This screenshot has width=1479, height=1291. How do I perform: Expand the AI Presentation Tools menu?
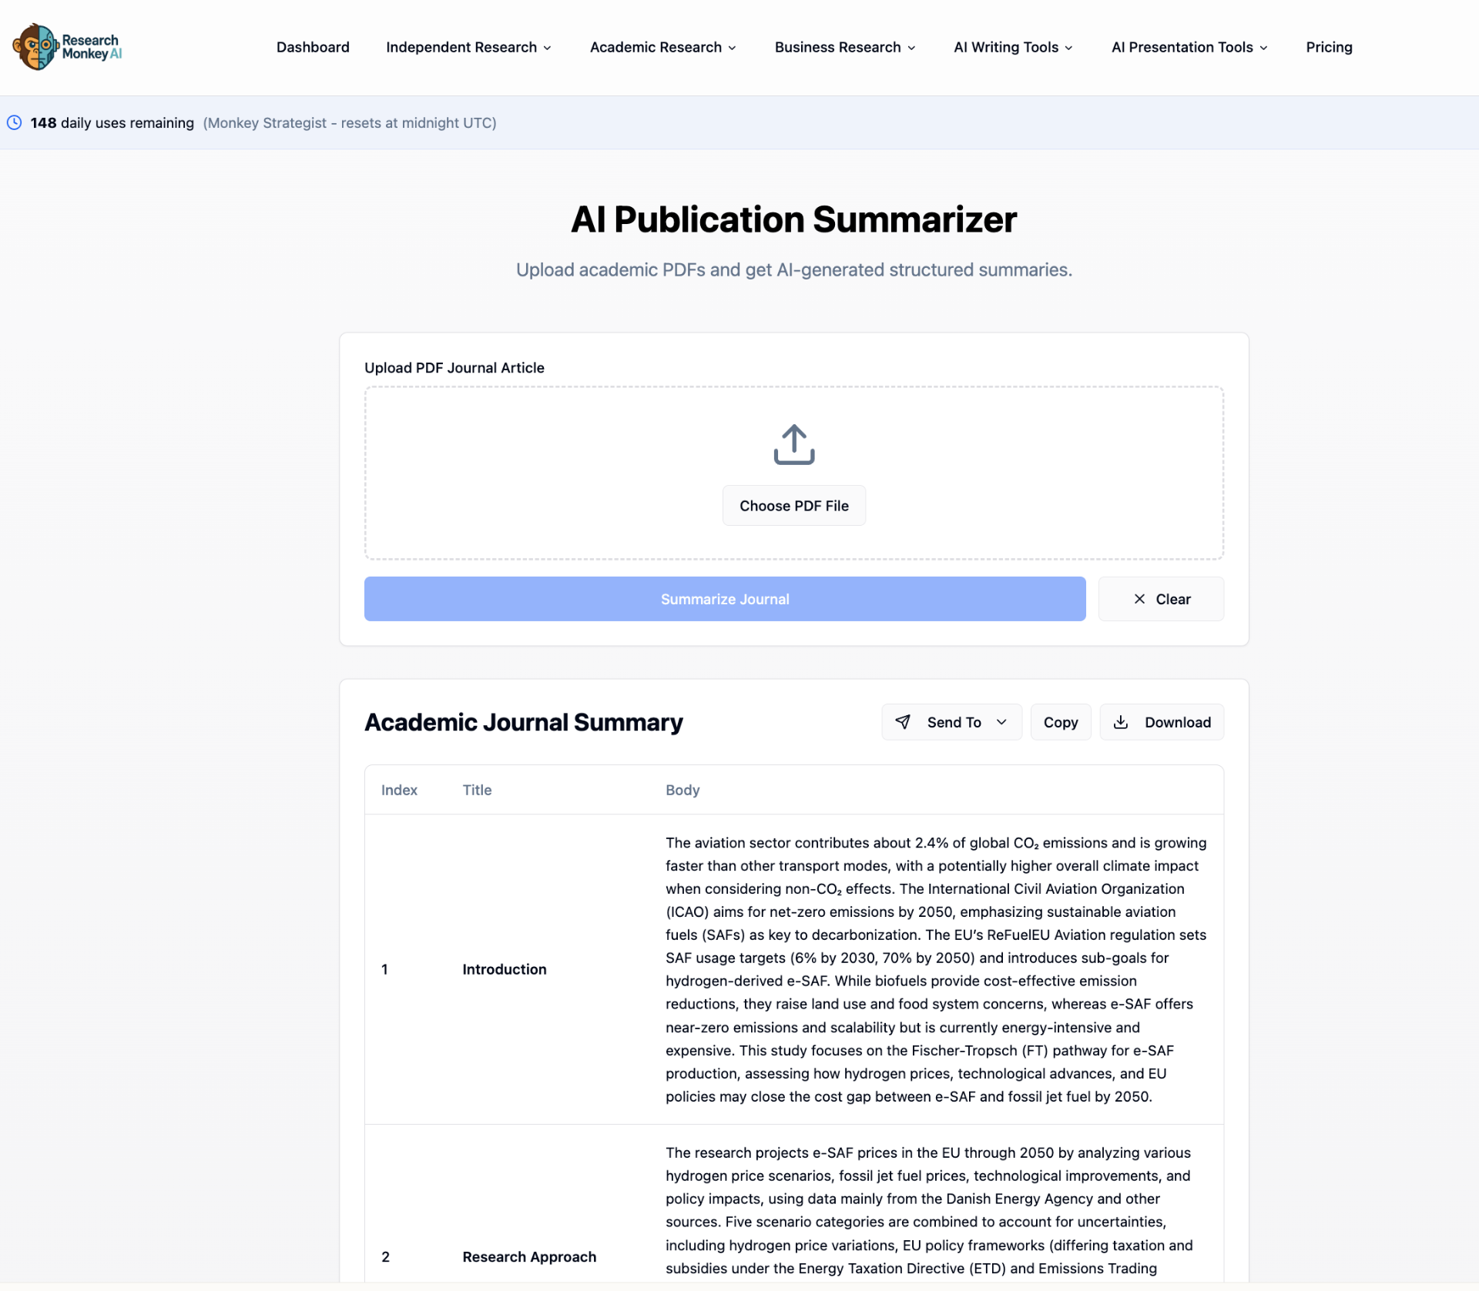tap(1189, 47)
